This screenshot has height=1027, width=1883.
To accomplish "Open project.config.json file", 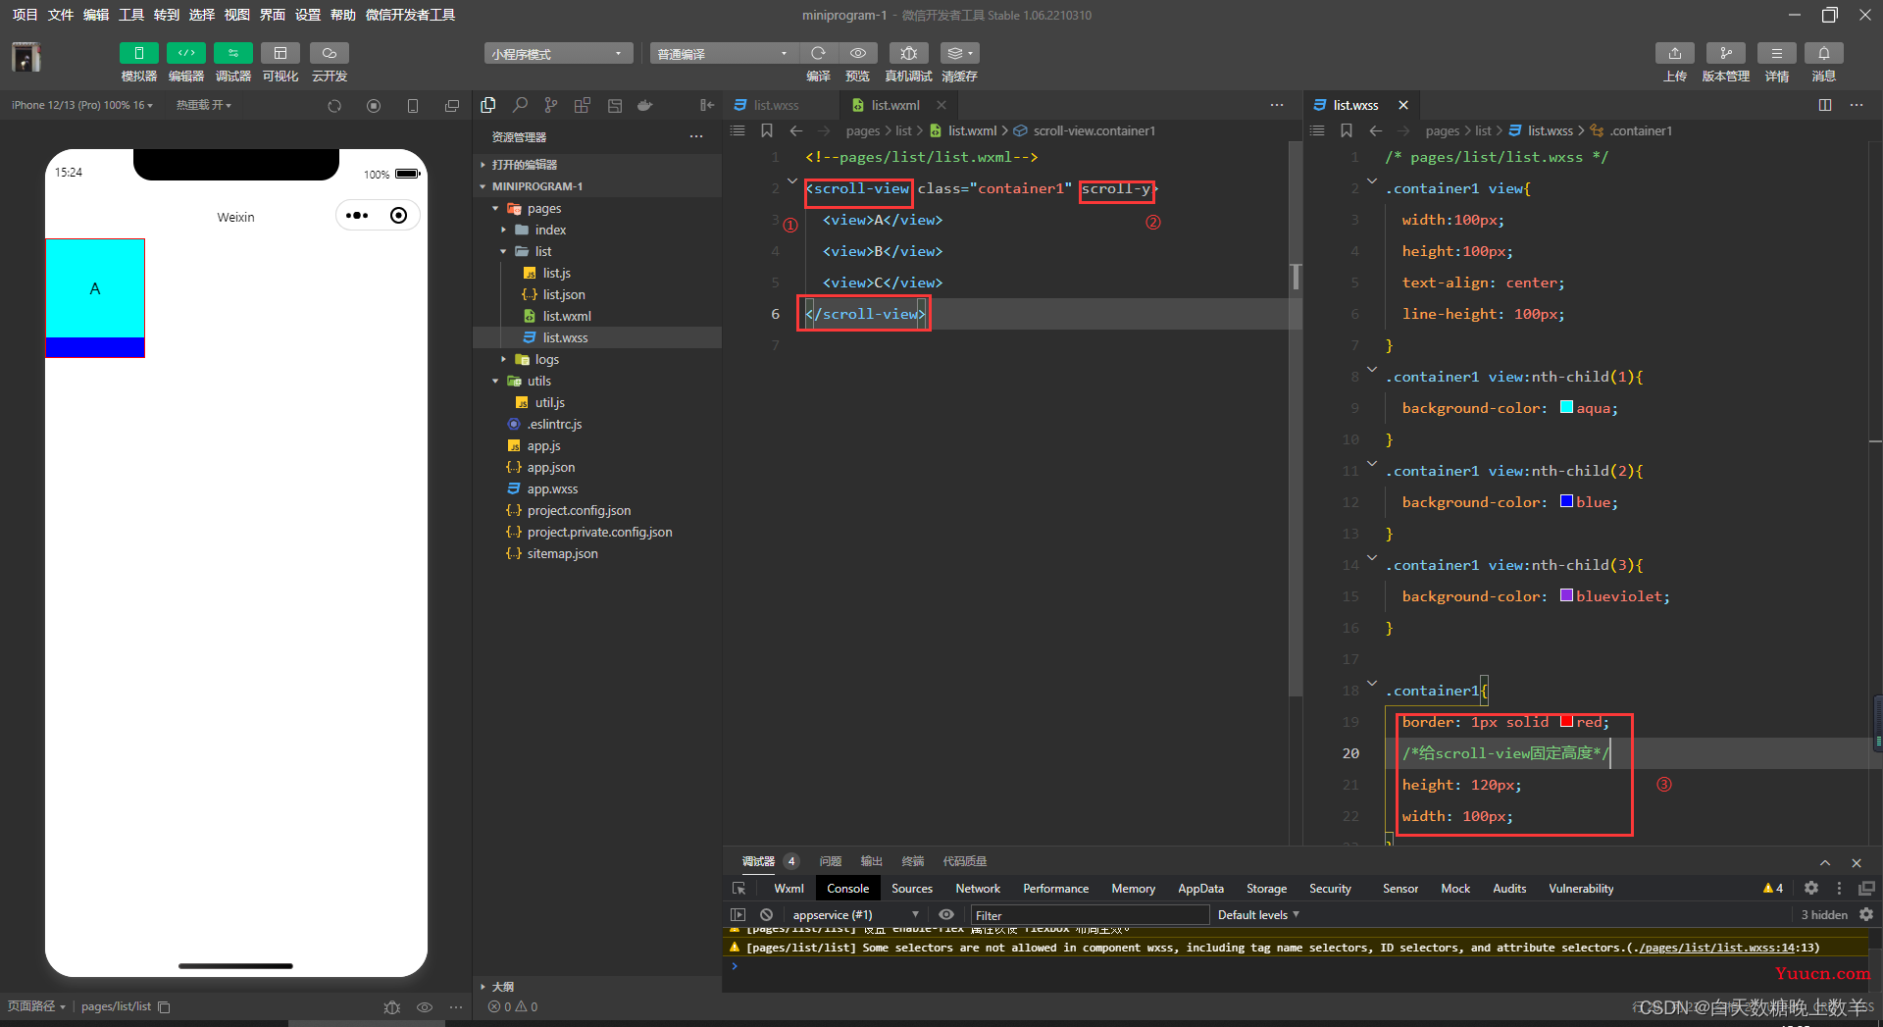I will (x=579, y=510).
